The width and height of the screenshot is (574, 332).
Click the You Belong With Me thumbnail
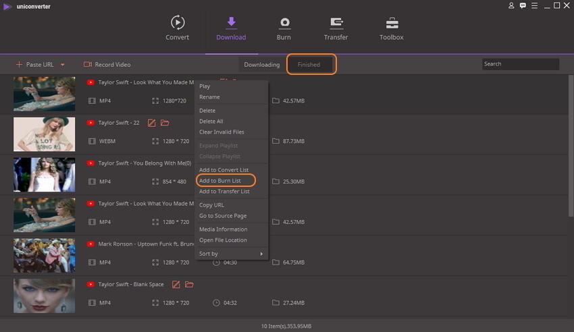pos(45,174)
